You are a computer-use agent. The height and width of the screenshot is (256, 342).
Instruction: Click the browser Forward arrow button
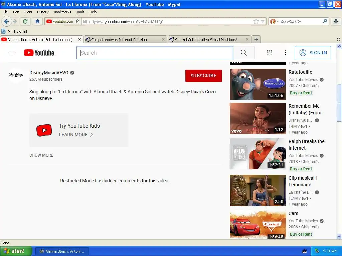[x=15, y=21]
